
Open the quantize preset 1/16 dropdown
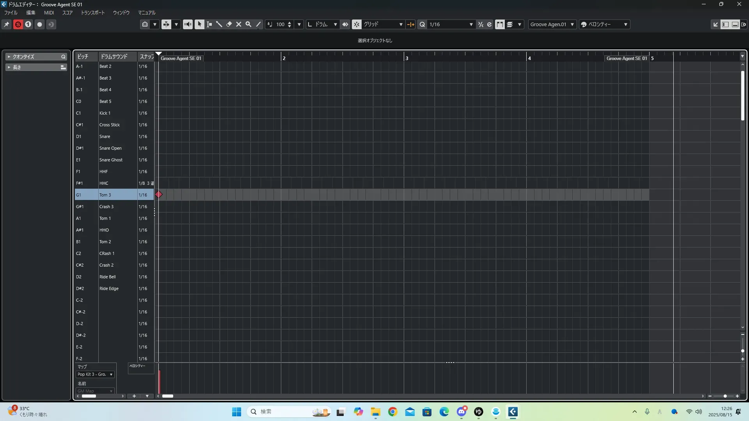coord(451,24)
